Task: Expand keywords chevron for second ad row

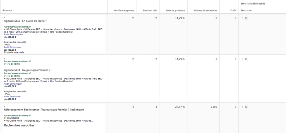Action: [243, 59]
